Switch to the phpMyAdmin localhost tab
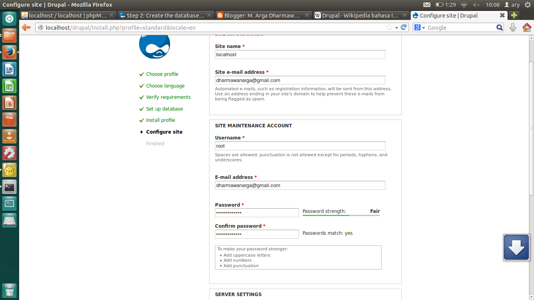Viewport: 534px width, 300px height. [x=68, y=16]
